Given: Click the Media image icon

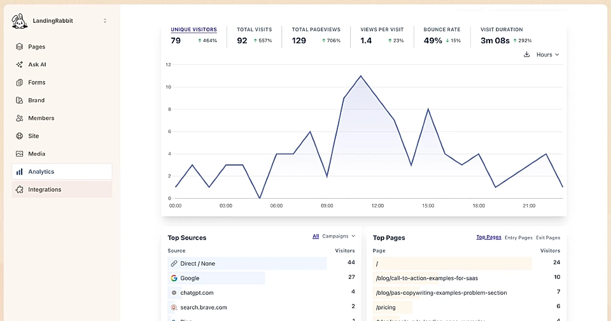Looking at the screenshot, I should pos(20,153).
